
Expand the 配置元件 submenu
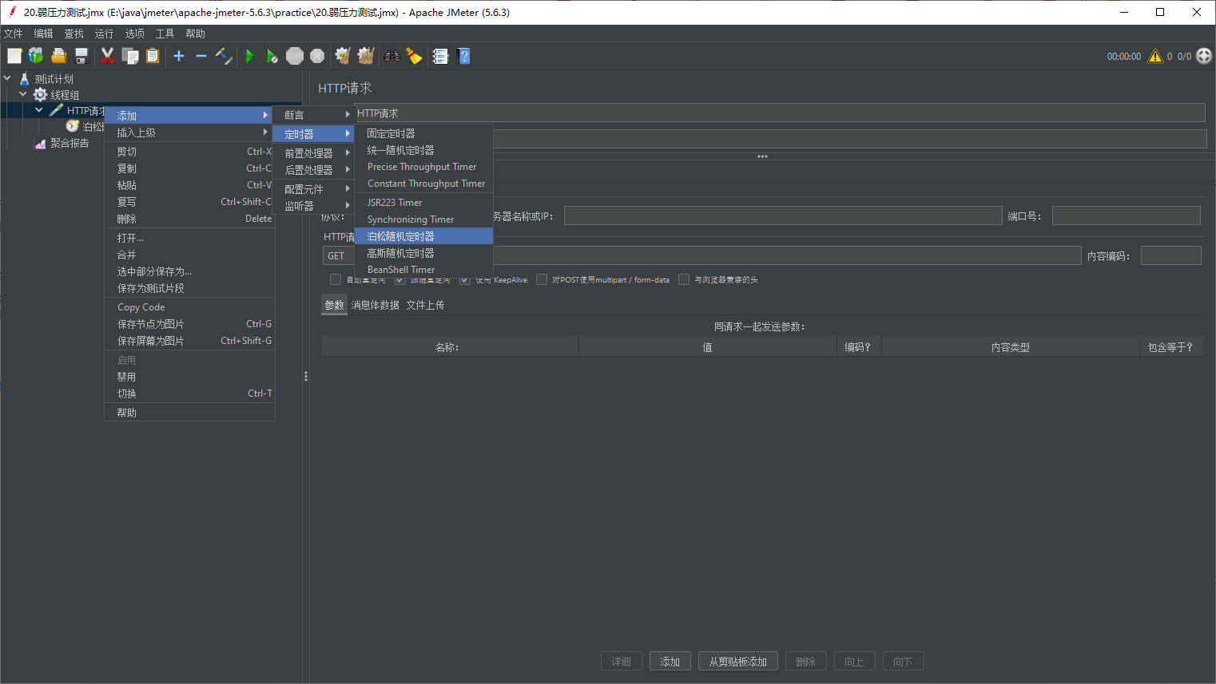[314, 188]
